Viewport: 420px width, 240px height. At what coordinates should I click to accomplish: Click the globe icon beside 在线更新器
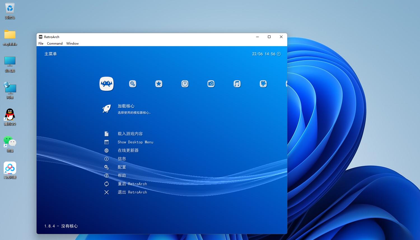pos(106,150)
